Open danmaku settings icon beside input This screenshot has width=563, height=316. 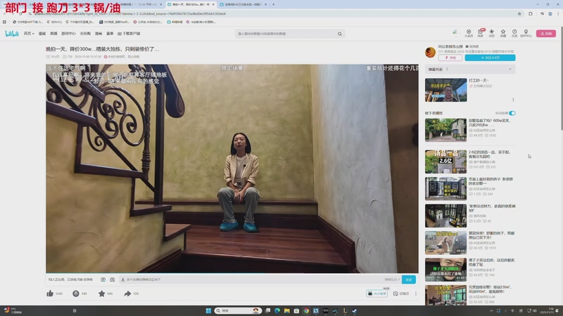(x=112, y=279)
